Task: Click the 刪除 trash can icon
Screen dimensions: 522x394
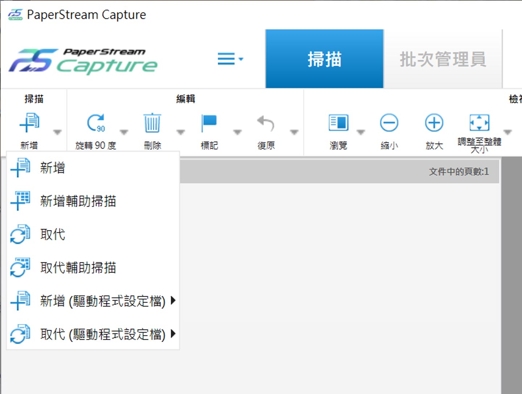Action: (x=152, y=123)
